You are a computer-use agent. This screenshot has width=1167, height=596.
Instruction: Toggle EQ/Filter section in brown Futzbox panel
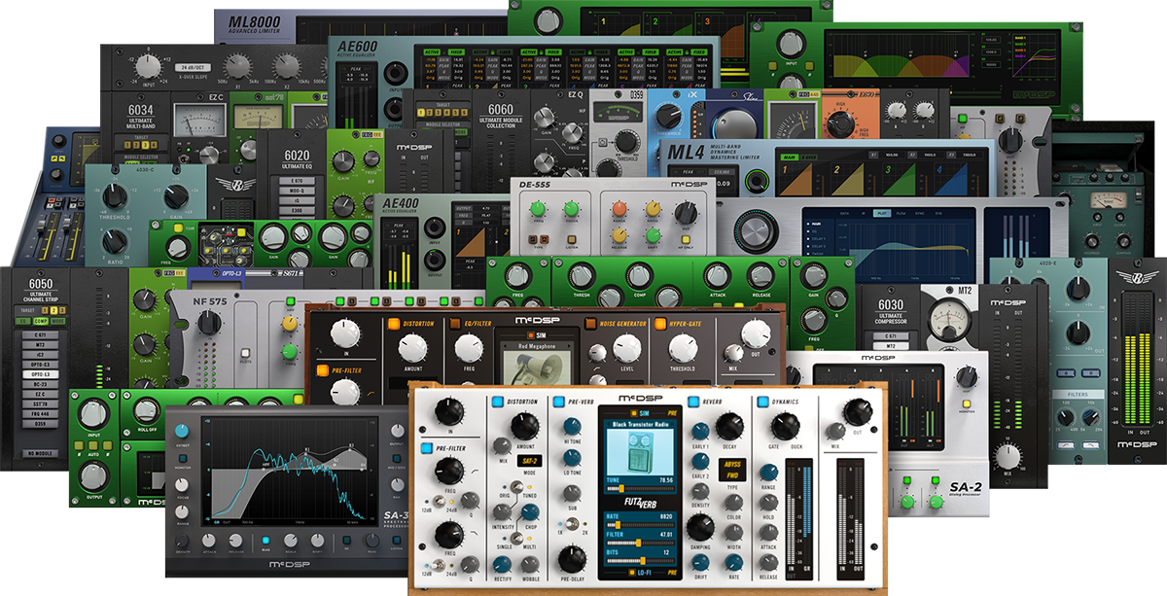click(453, 323)
